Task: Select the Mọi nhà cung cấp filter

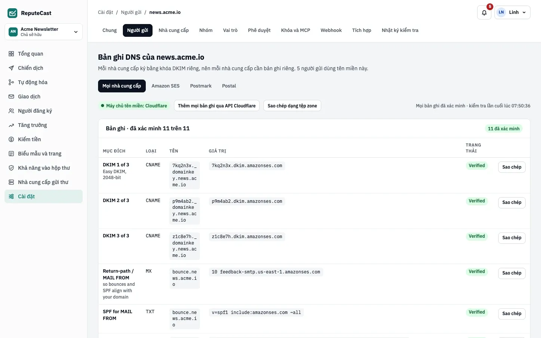Action: (x=122, y=86)
